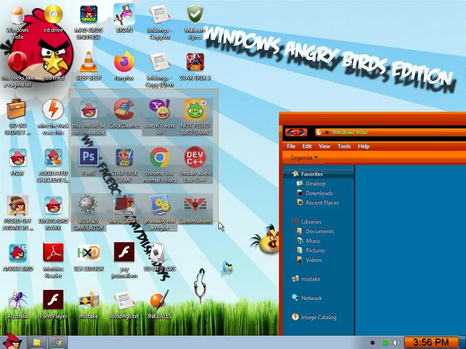Open the Tools menu in Explorer
Screen dimensions: 466x349
point(344,146)
